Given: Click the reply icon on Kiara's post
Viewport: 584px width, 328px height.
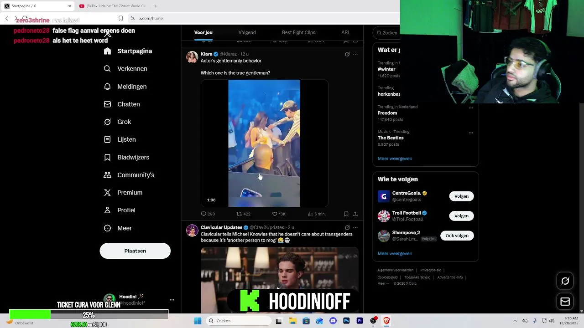Looking at the screenshot, I should pyautogui.click(x=203, y=214).
